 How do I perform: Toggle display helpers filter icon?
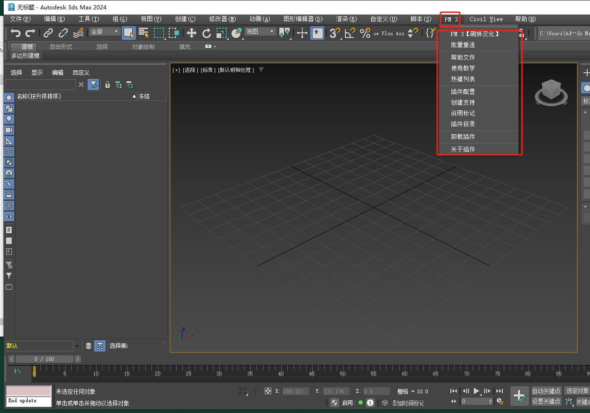pyautogui.click(x=9, y=140)
